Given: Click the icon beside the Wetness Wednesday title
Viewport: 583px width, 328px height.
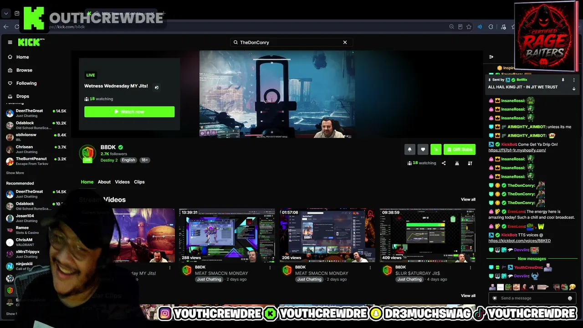Looking at the screenshot, I should tap(157, 87).
